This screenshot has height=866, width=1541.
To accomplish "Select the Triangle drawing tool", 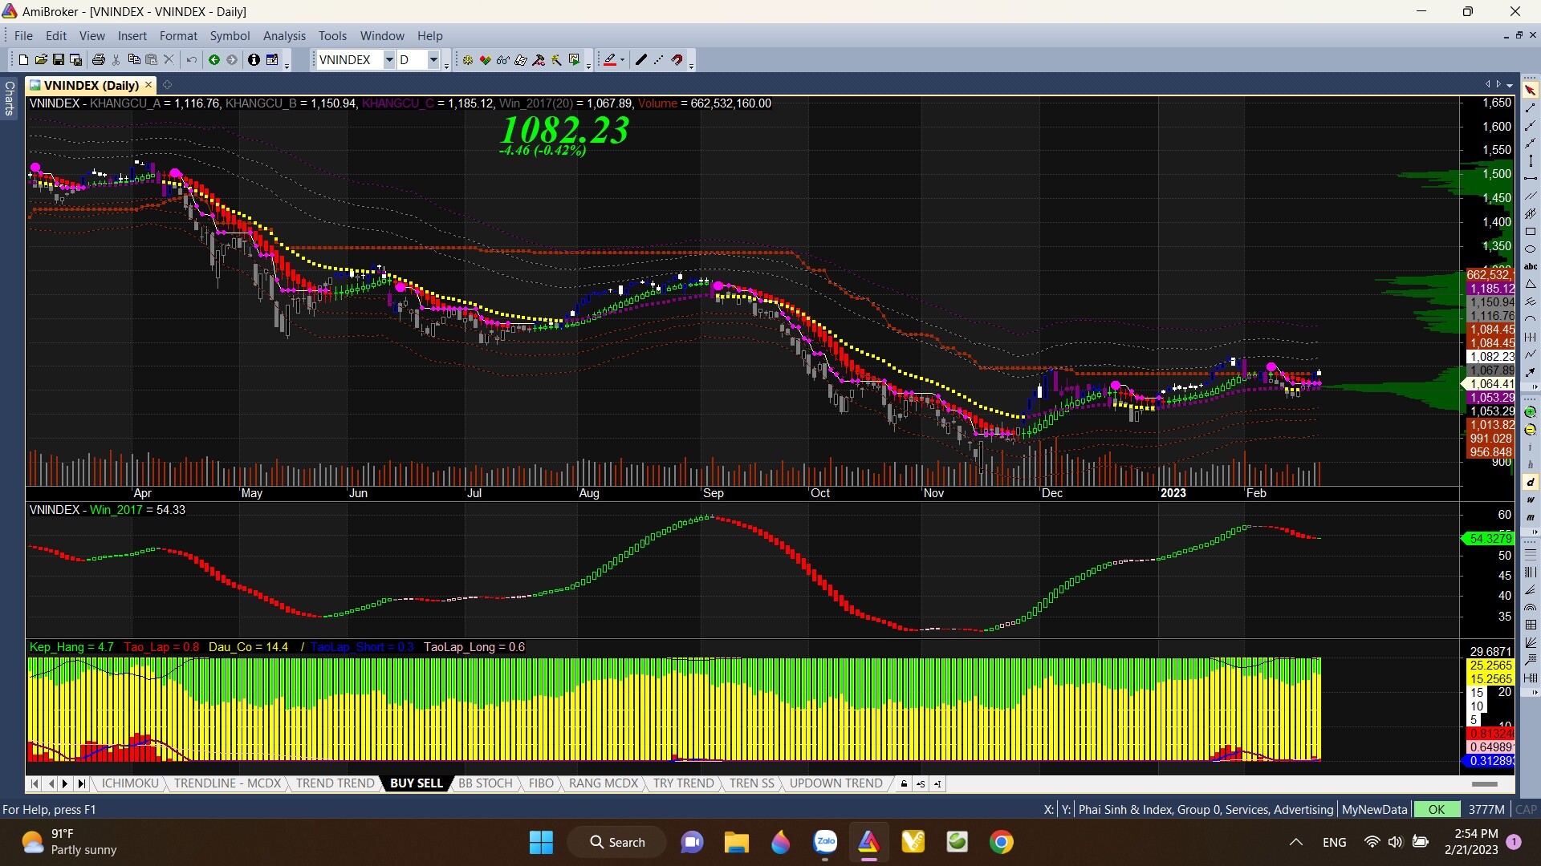I will [1531, 285].
